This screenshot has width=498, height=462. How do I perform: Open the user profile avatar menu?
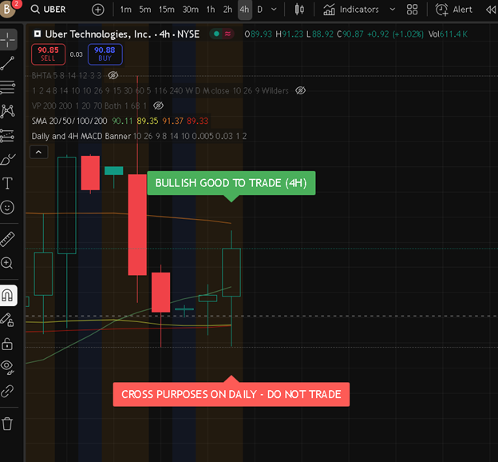8,9
